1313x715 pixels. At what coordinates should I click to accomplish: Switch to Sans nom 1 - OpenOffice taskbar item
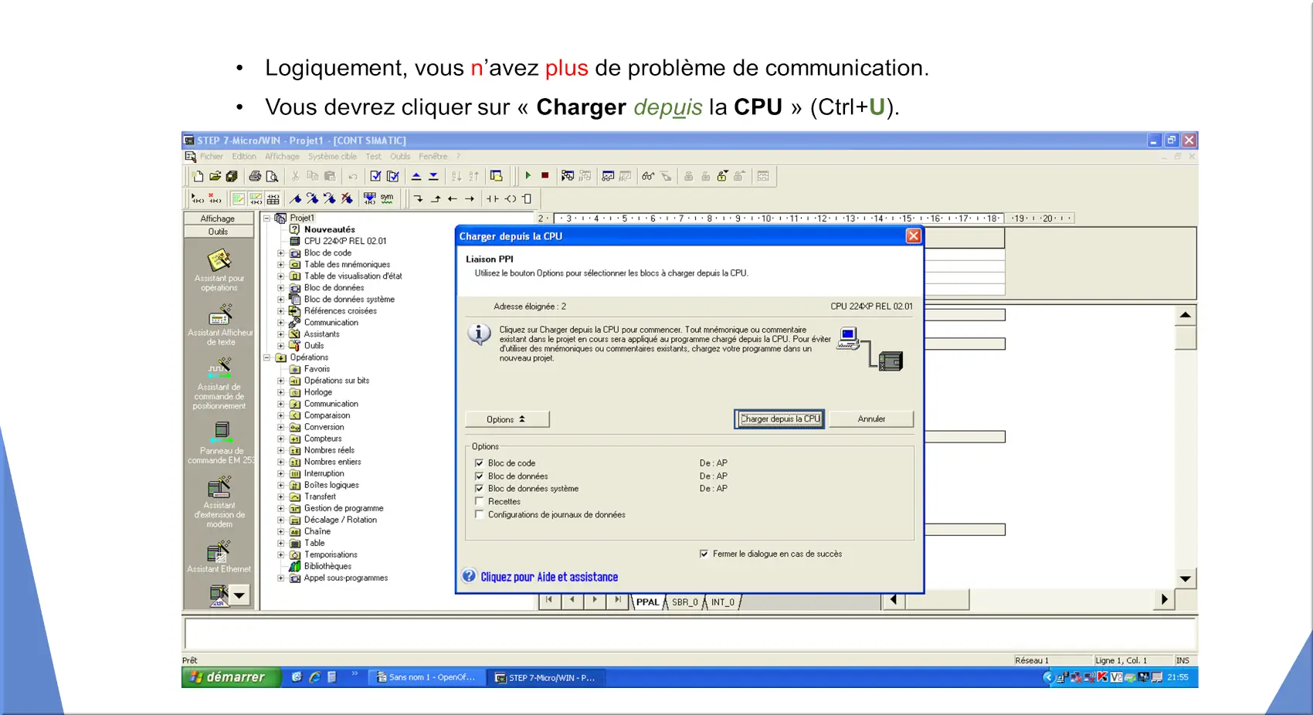[x=426, y=677]
